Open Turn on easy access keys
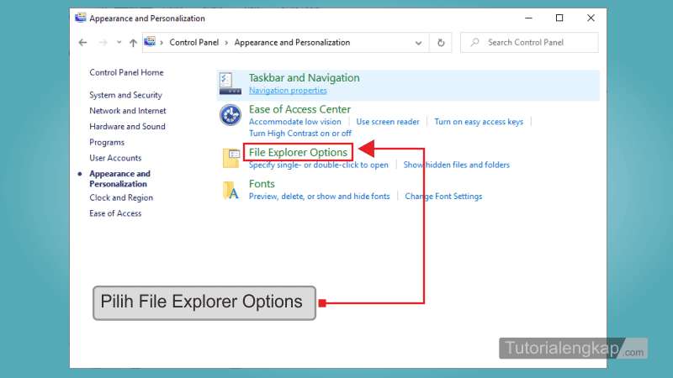This screenshot has height=378, width=673. (479, 122)
